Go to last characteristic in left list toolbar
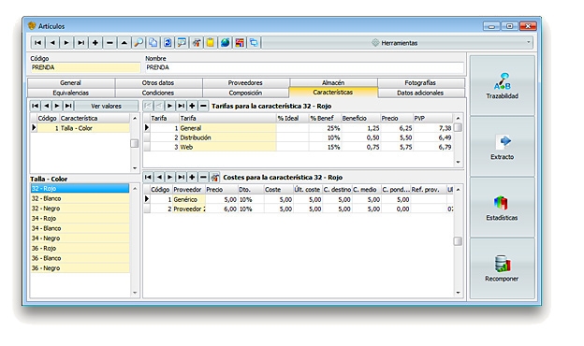Screen dimensions: 584x346 [68, 106]
